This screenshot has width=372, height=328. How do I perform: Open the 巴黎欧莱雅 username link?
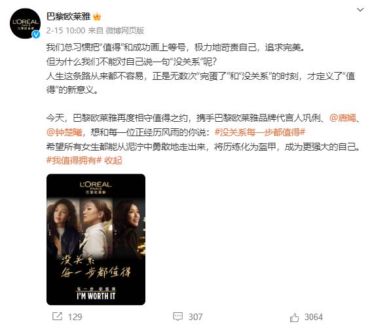point(68,16)
